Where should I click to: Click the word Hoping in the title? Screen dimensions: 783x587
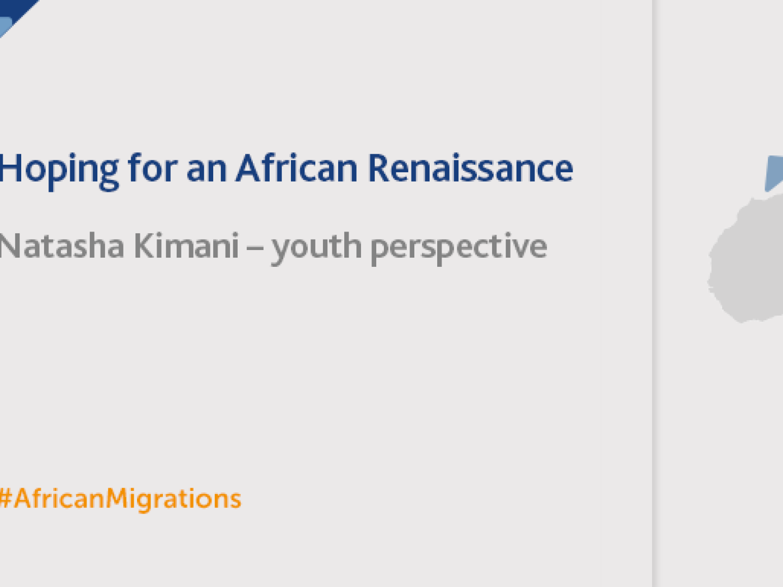(59, 171)
